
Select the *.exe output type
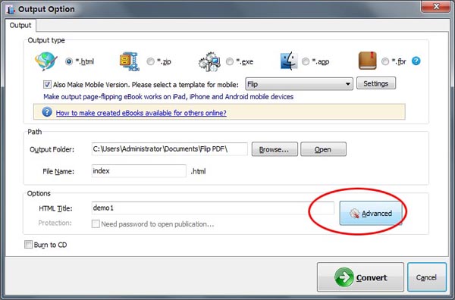pos(230,61)
